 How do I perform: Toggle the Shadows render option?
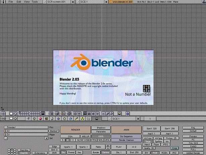101,128
